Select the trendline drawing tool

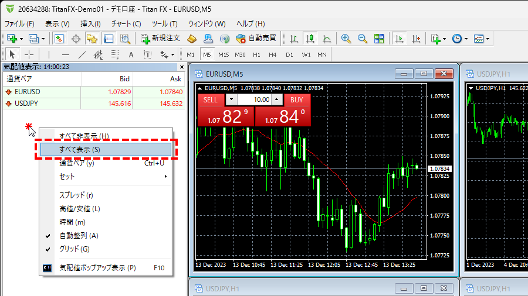point(82,54)
